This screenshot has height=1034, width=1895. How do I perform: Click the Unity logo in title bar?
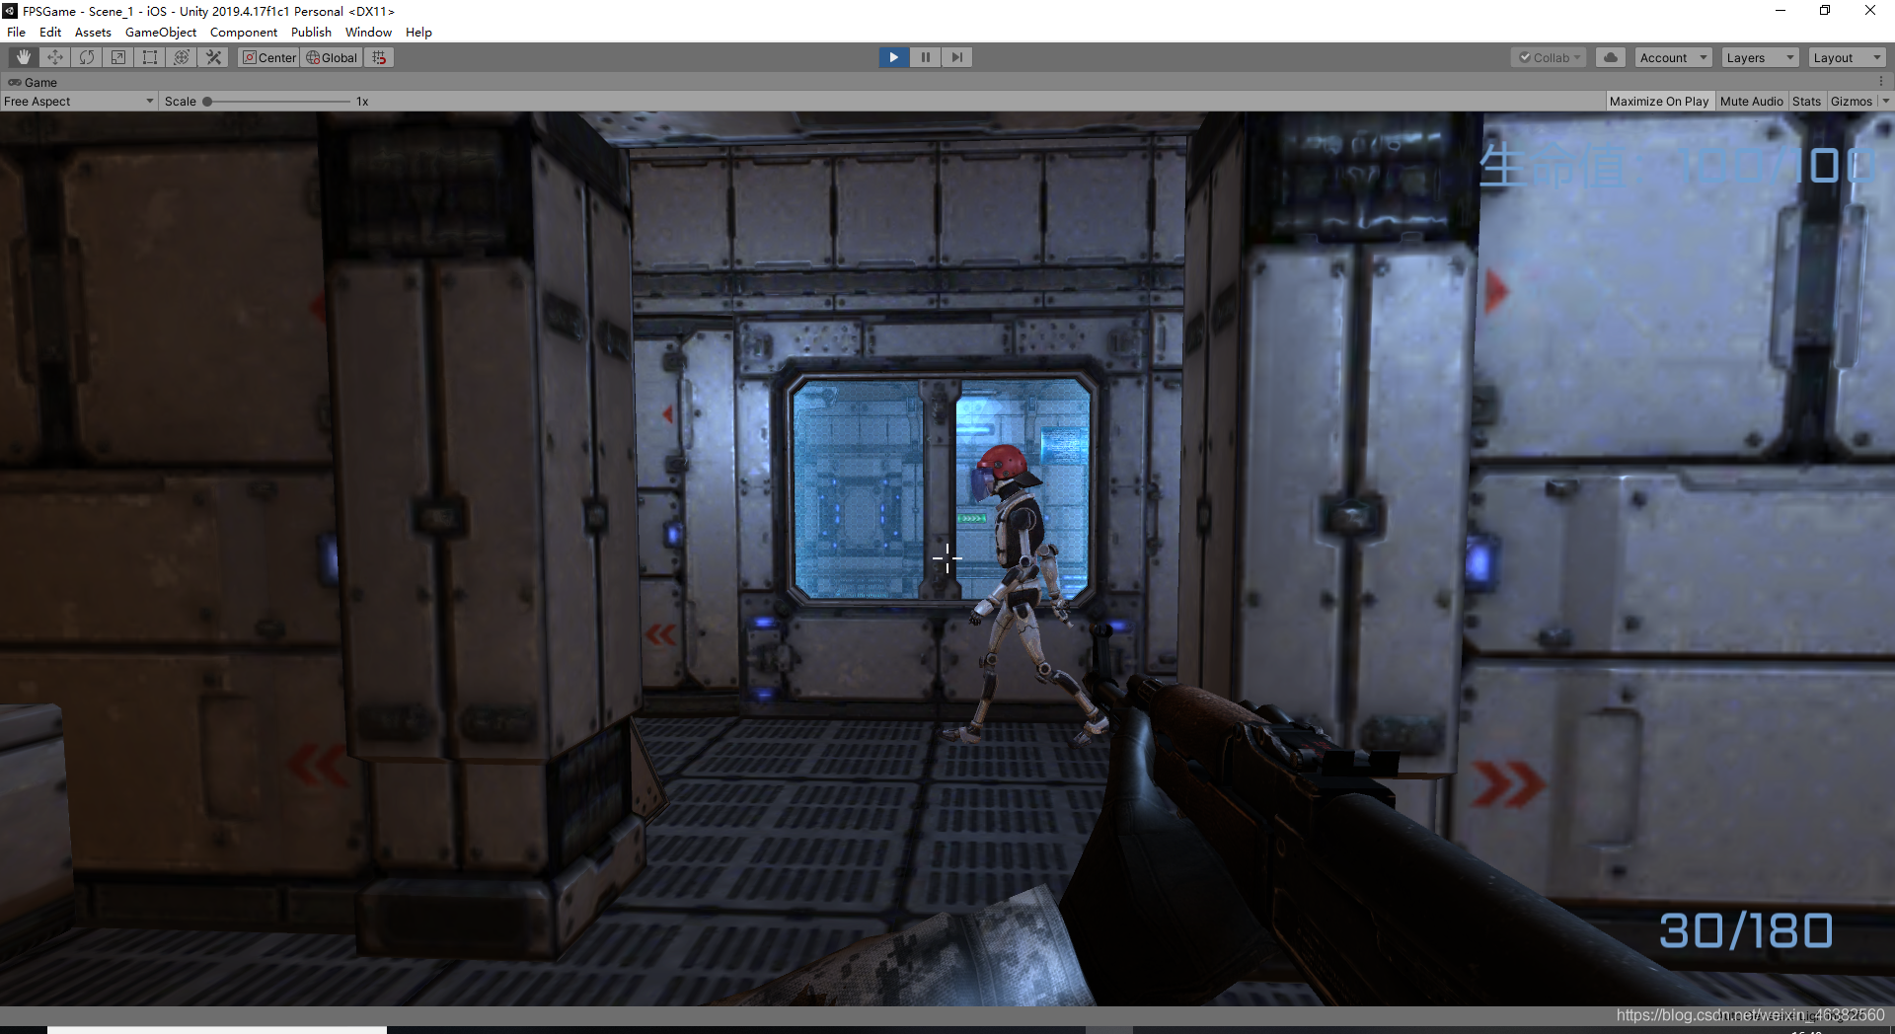click(10, 11)
